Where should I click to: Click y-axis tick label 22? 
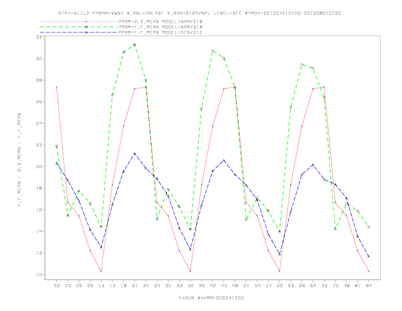[39, 145]
